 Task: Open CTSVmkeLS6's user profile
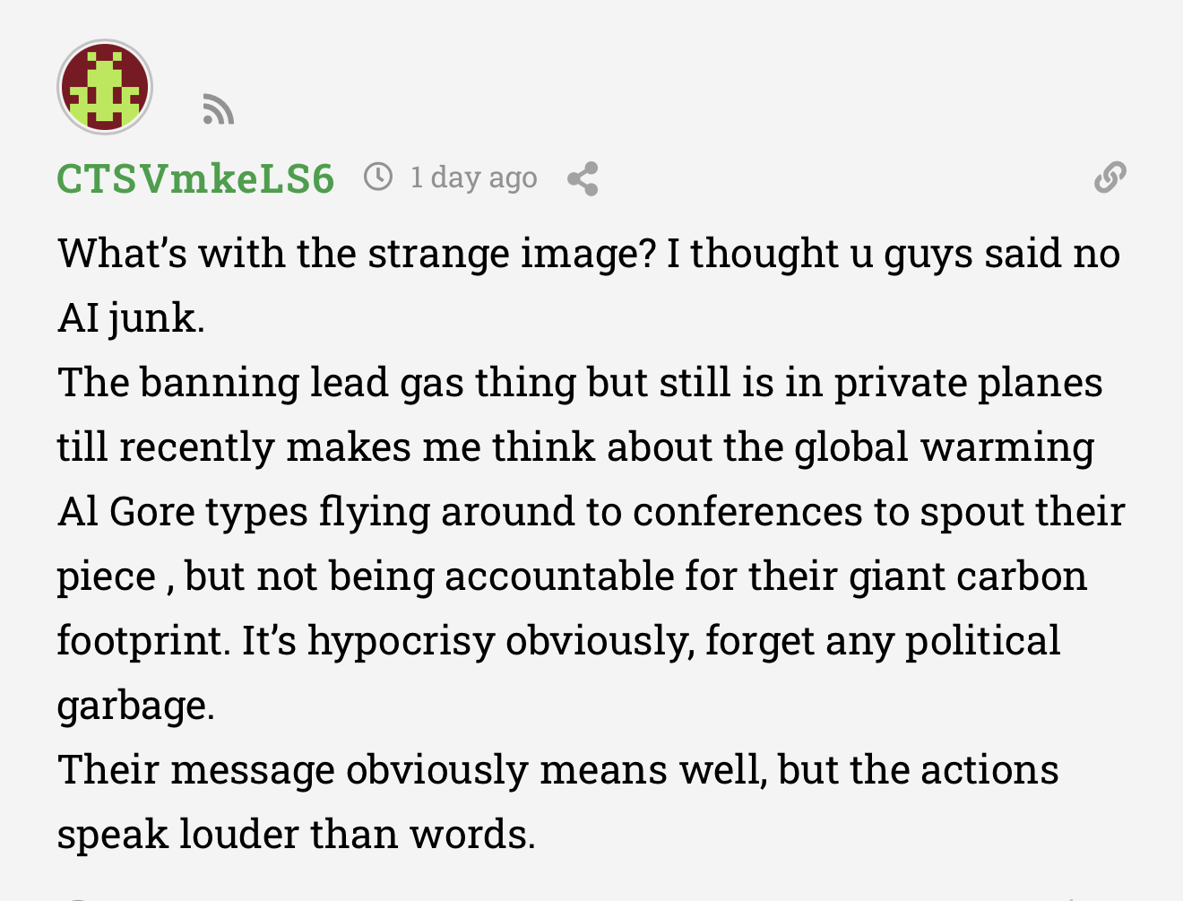(195, 178)
